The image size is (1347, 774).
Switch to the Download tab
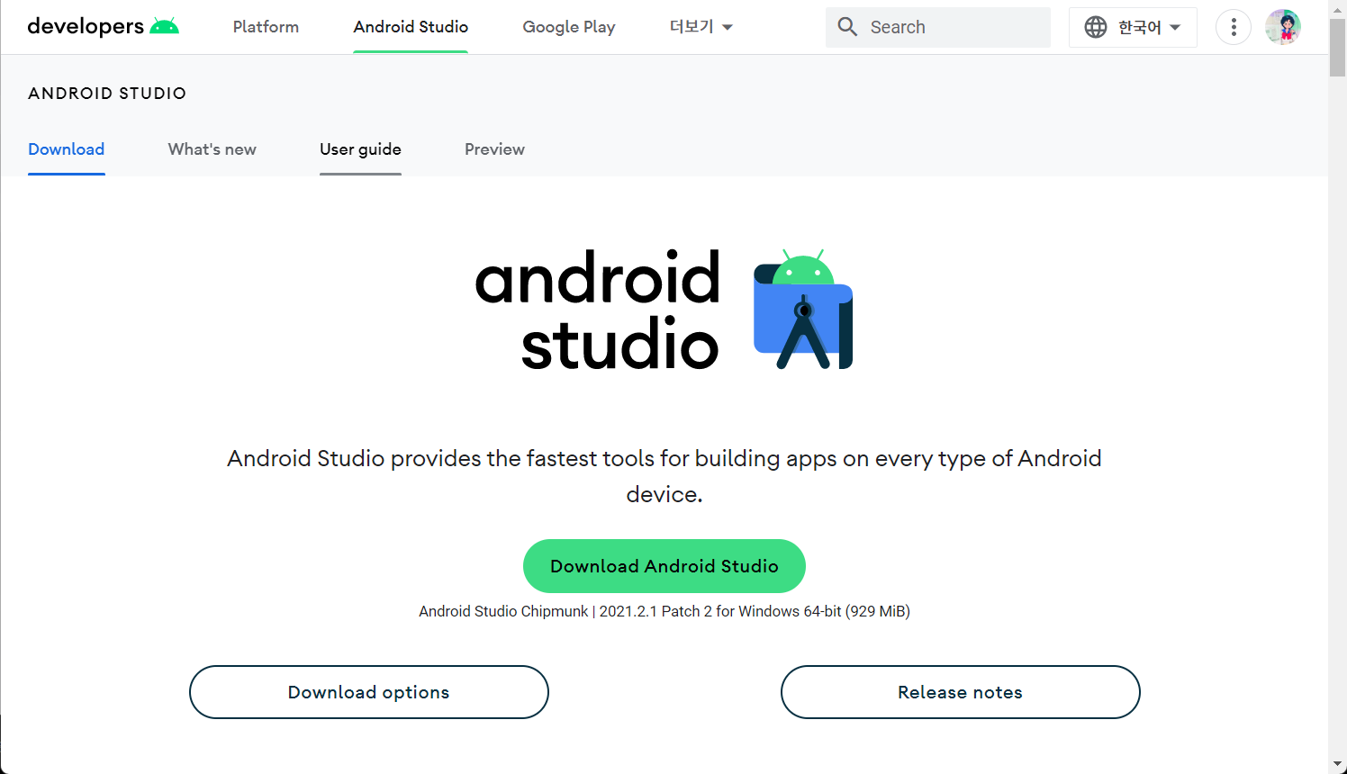(x=67, y=149)
